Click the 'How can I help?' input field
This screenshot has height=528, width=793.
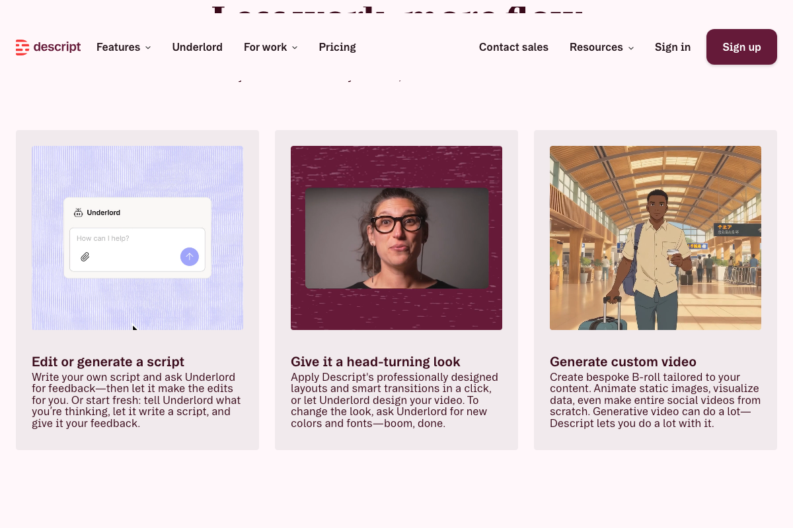point(137,249)
